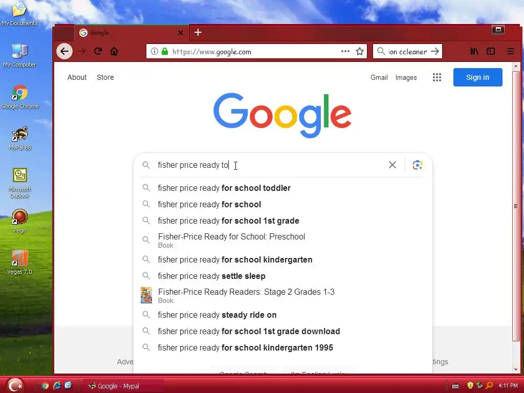This screenshot has height=393, width=524.
Task: Open page actions three-dot menu in address bar
Action: pos(345,52)
